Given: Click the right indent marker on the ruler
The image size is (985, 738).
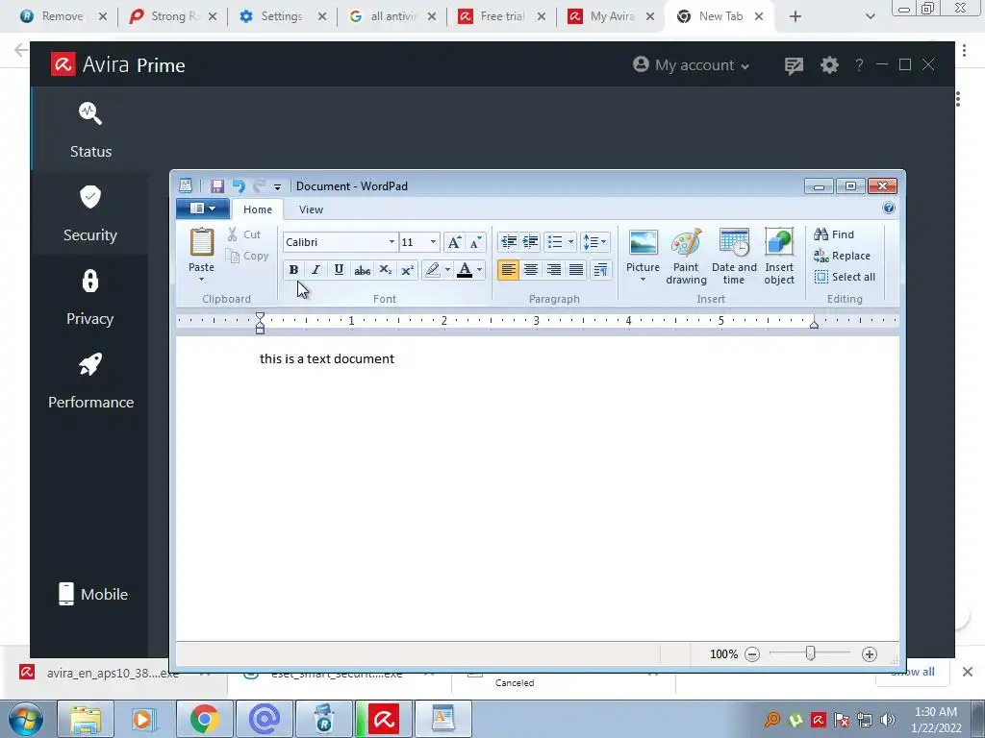Looking at the screenshot, I should 814,324.
